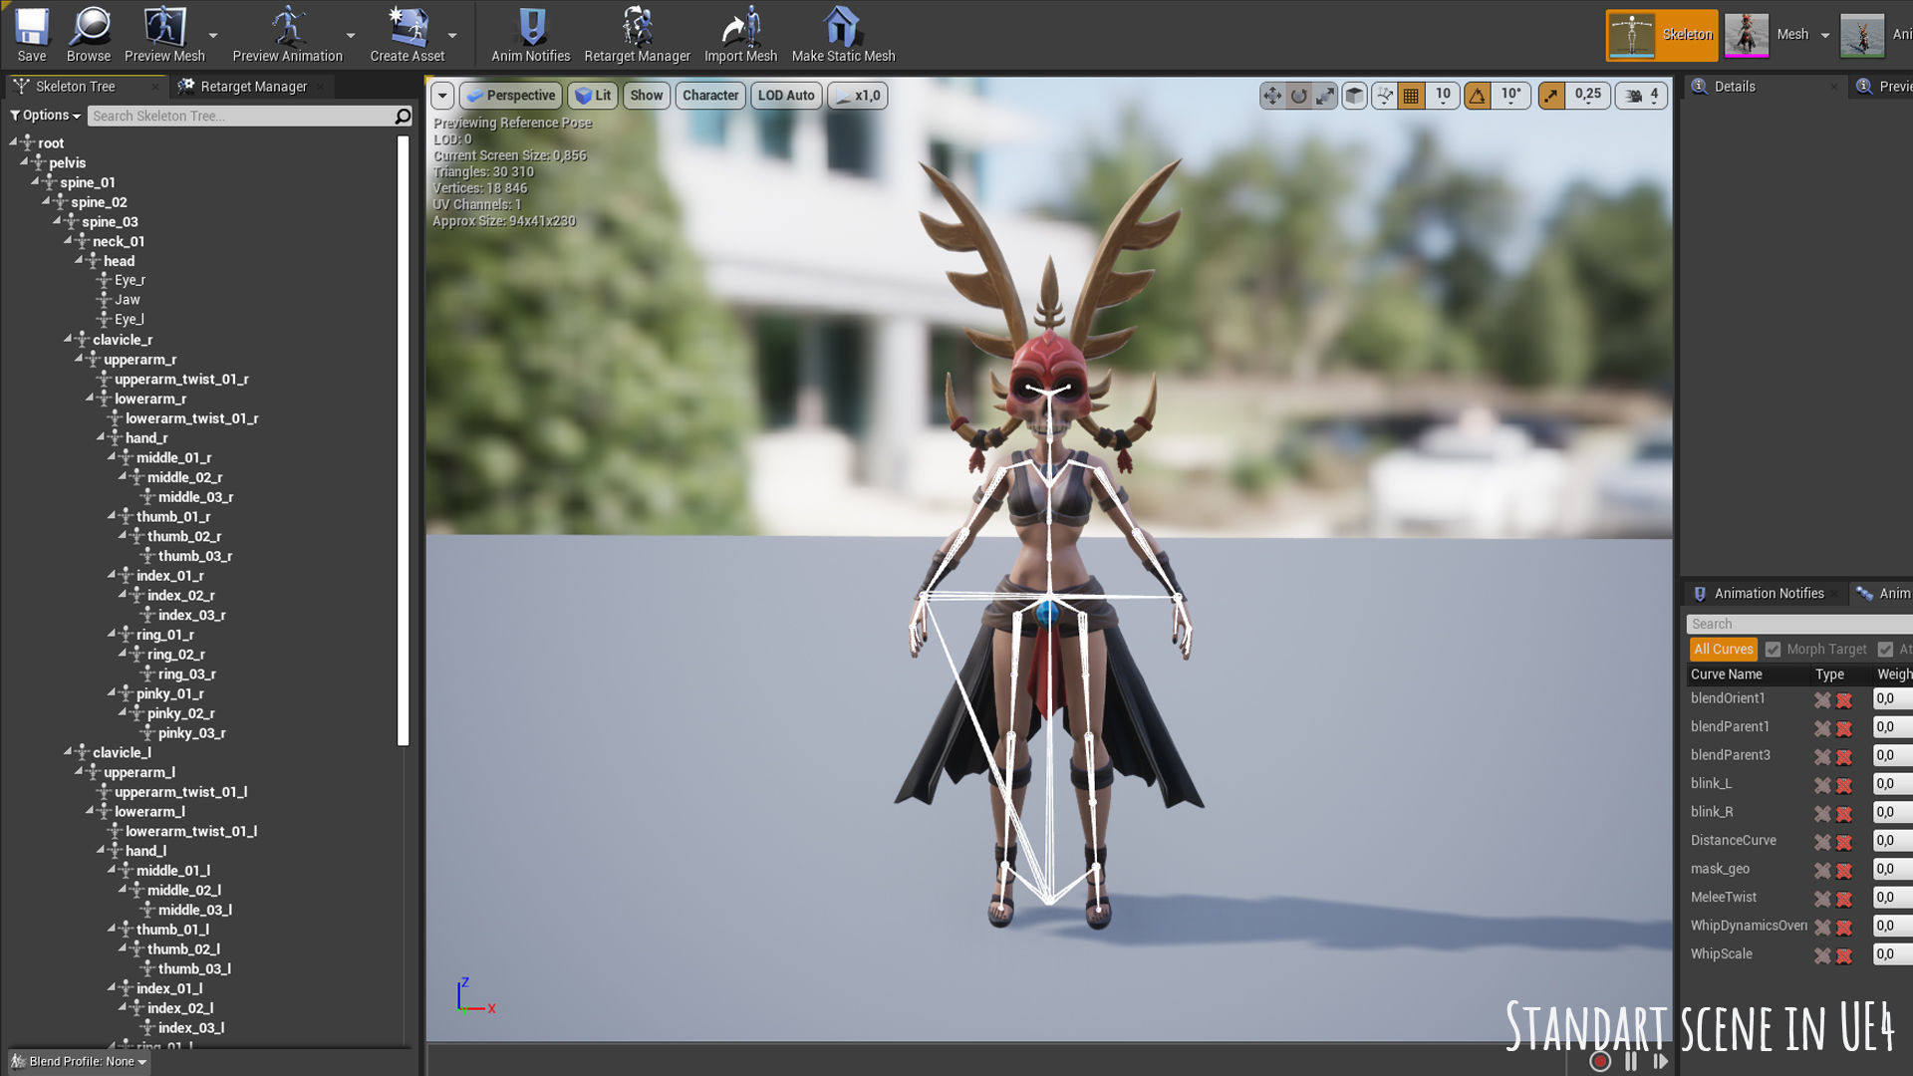Click the record button under the viewport
1913x1076 pixels.
[1600, 1061]
